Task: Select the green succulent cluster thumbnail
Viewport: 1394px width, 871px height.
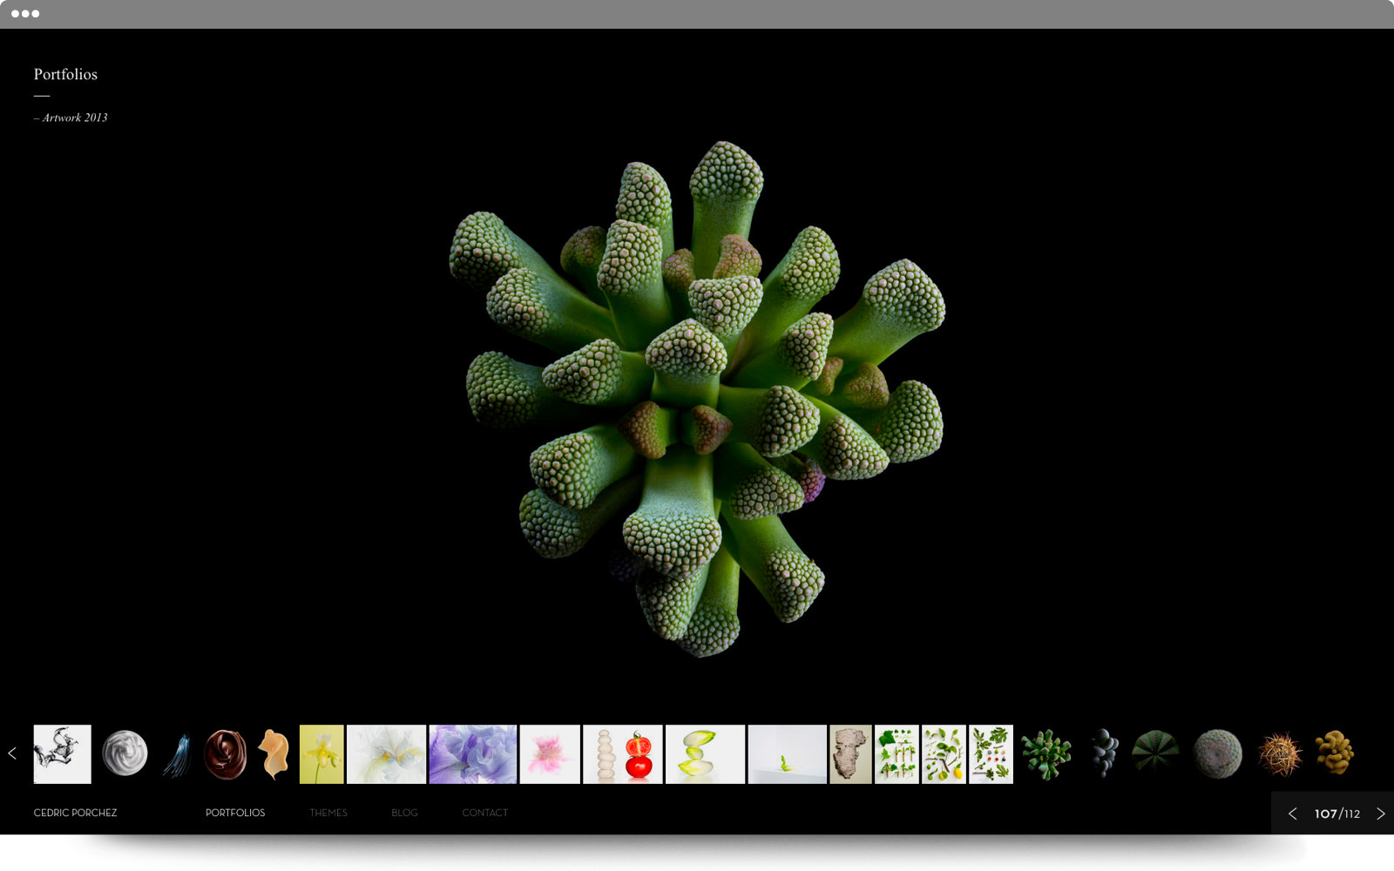Action: pos(1046,754)
